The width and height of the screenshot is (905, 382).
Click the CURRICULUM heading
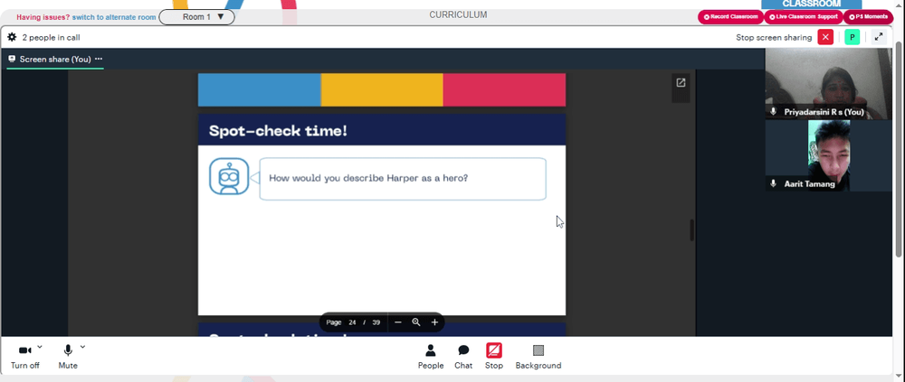click(458, 15)
